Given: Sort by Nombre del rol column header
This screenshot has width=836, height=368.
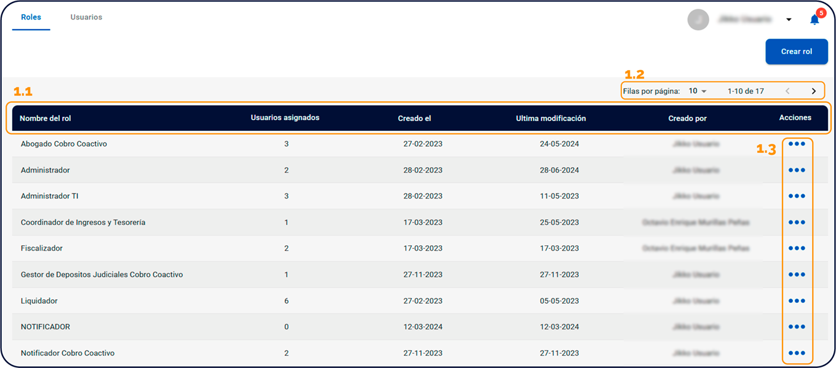Looking at the screenshot, I should point(49,119).
